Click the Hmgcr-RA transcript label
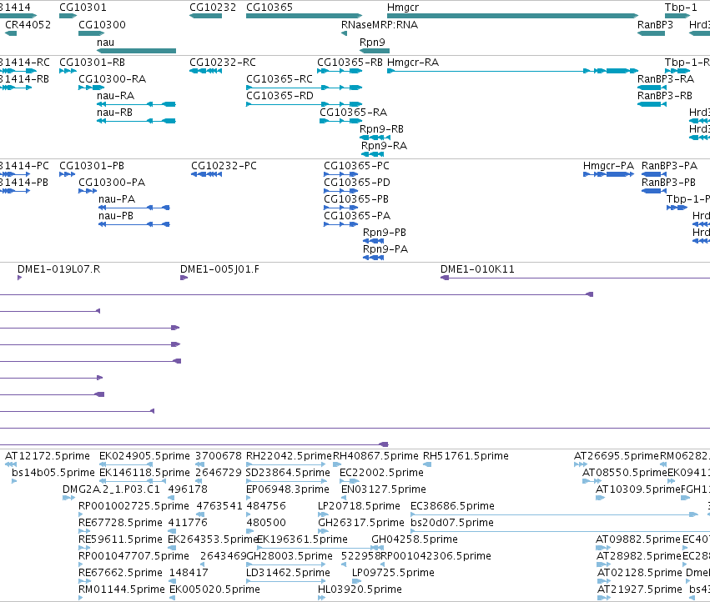The width and height of the screenshot is (710, 602). click(x=413, y=62)
